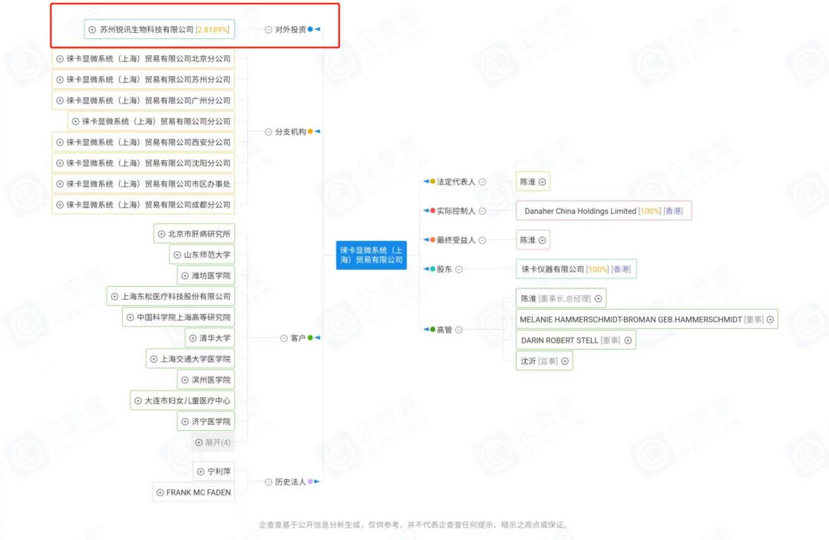Collapse the 分支机构 branch
Viewport: 829px width, 540px height.
[x=269, y=132]
